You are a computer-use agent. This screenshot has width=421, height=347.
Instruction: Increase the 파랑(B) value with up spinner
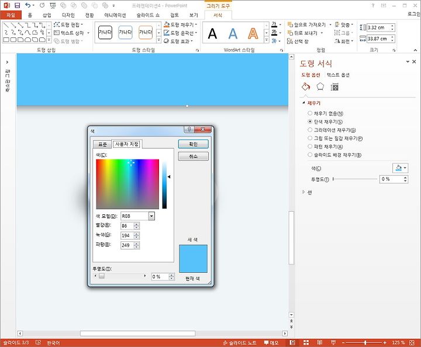pos(137,243)
